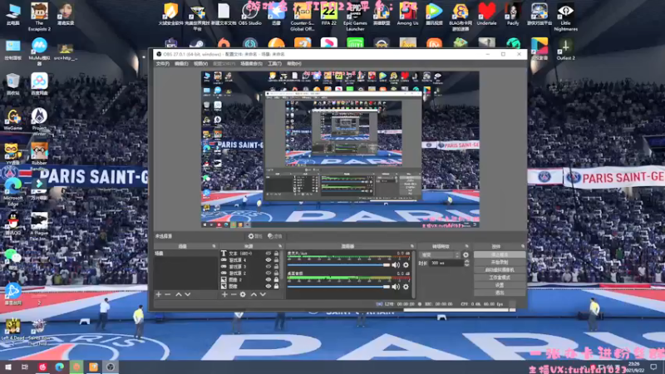Add a new source with the plus icon
This screenshot has height=374, width=665.
224,294
